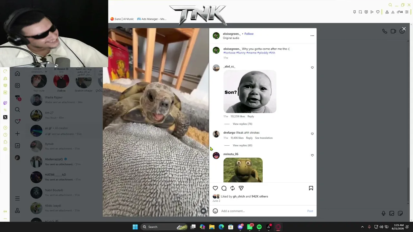Share the post via paper plane icon
The width and height of the screenshot is (413, 232).
241,188
